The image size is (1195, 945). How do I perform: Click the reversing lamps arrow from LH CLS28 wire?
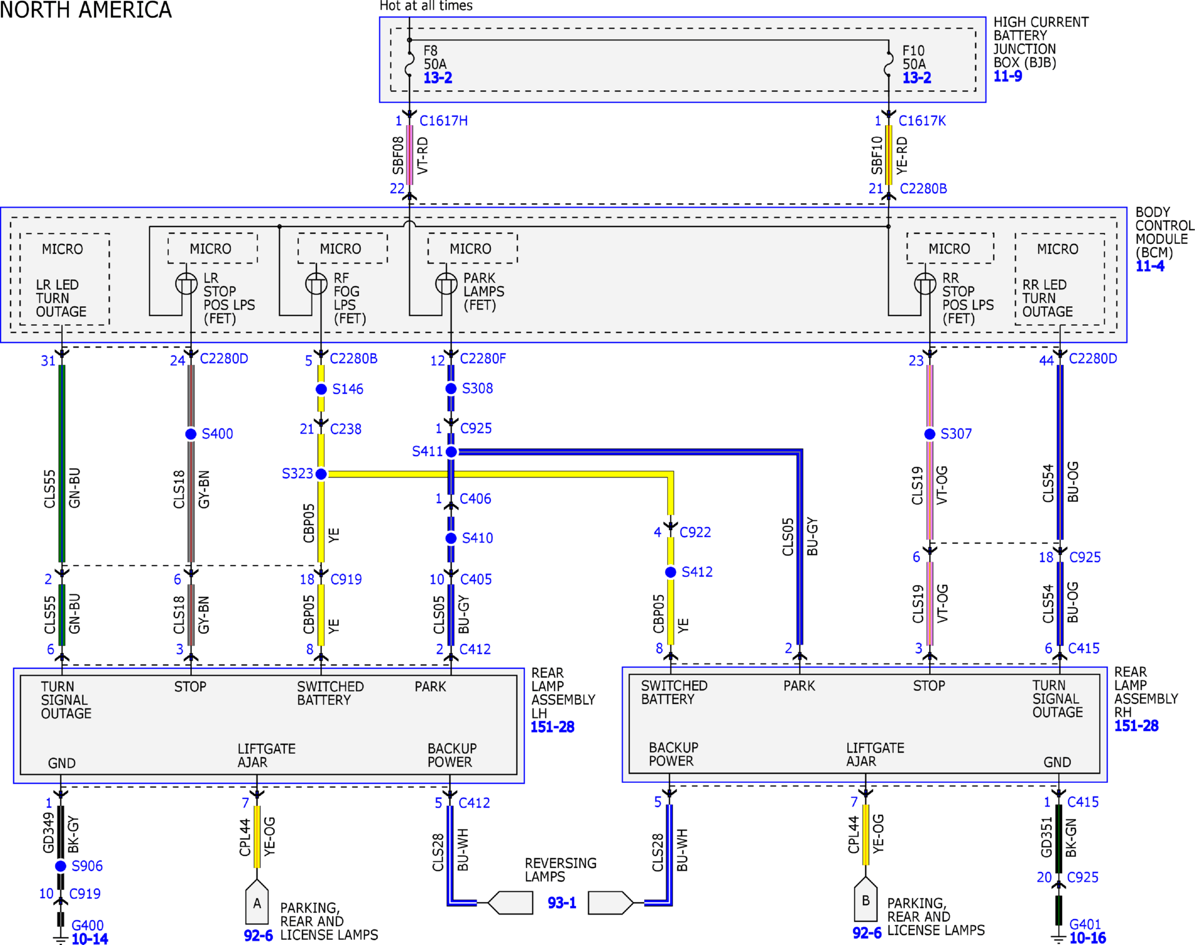[510, 902]
